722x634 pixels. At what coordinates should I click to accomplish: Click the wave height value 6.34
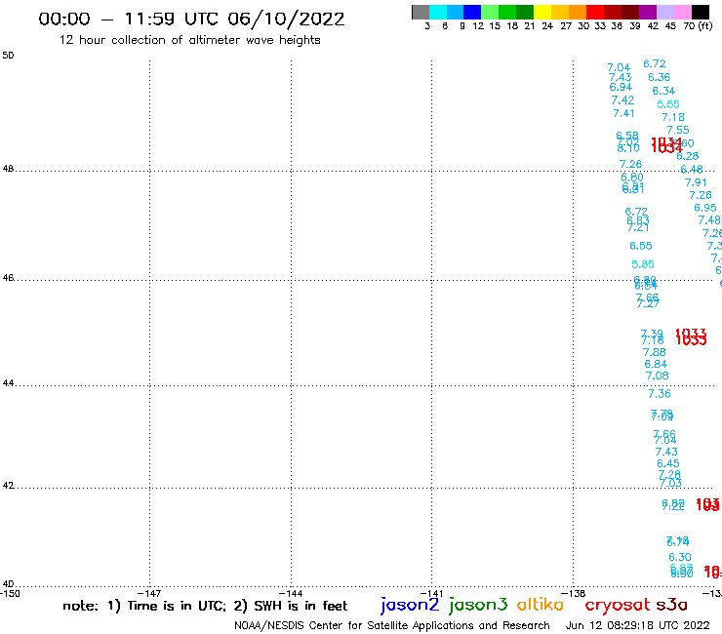pos(663,91)
